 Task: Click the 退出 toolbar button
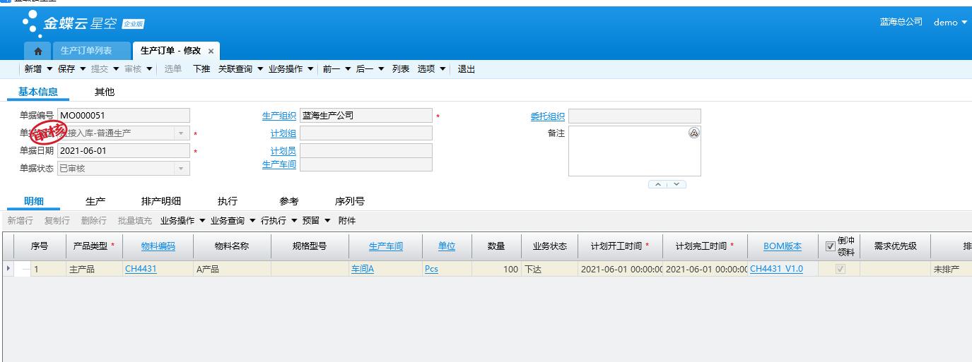click(x=467, y=69)
